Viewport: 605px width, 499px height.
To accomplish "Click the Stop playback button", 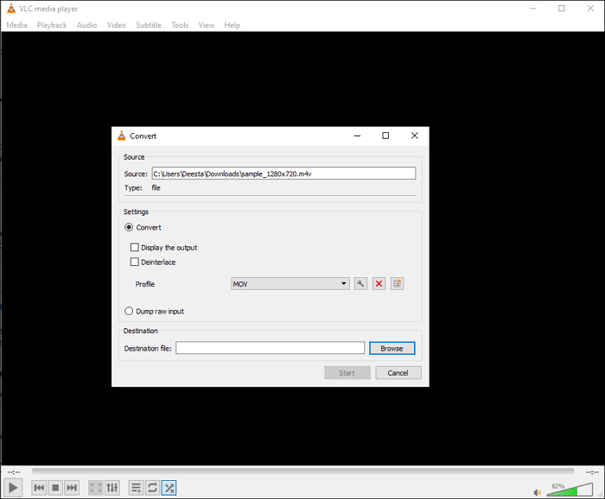I will (x=55, y=488).
